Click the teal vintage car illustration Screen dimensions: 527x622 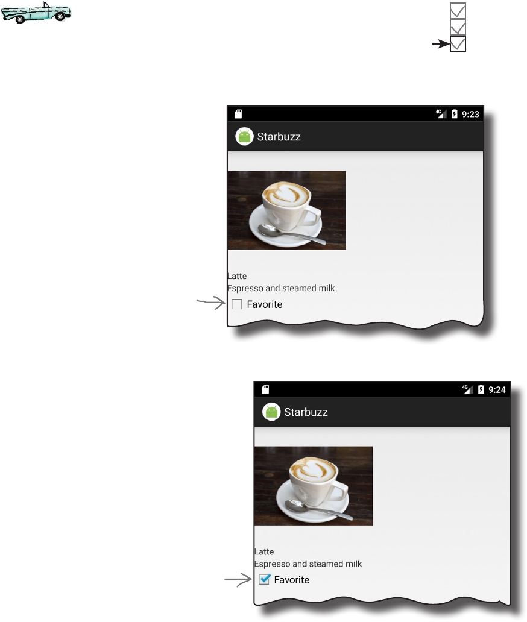(36, 13)
